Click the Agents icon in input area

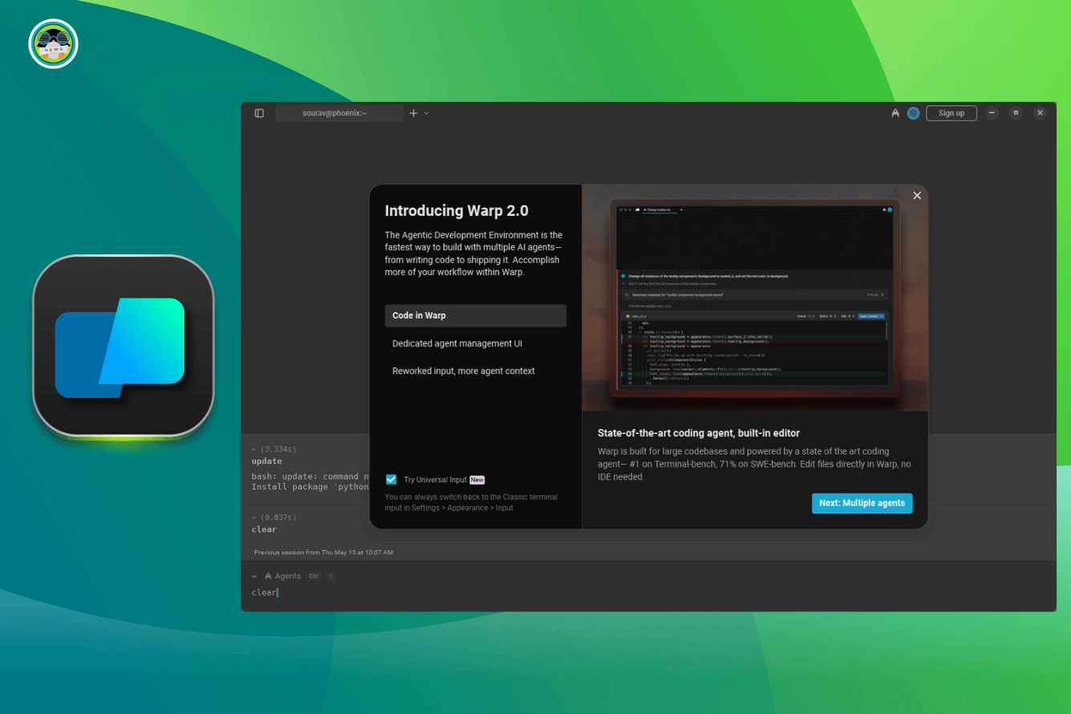(269, 576)
